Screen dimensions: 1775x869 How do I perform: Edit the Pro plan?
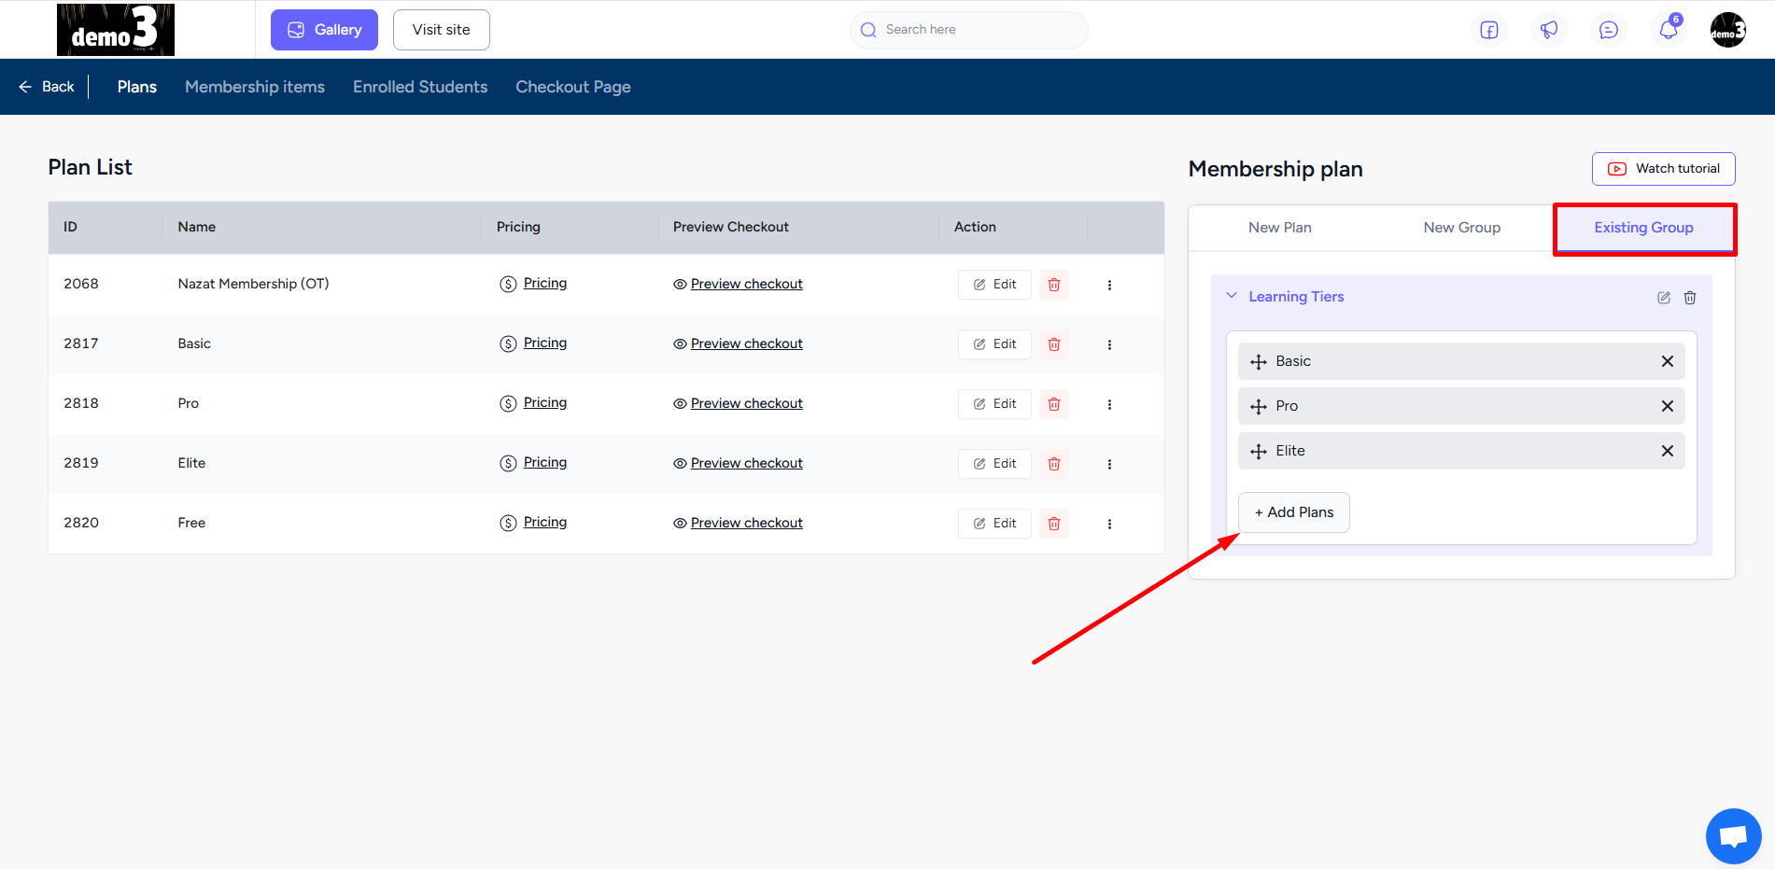[x=994, y=404]
